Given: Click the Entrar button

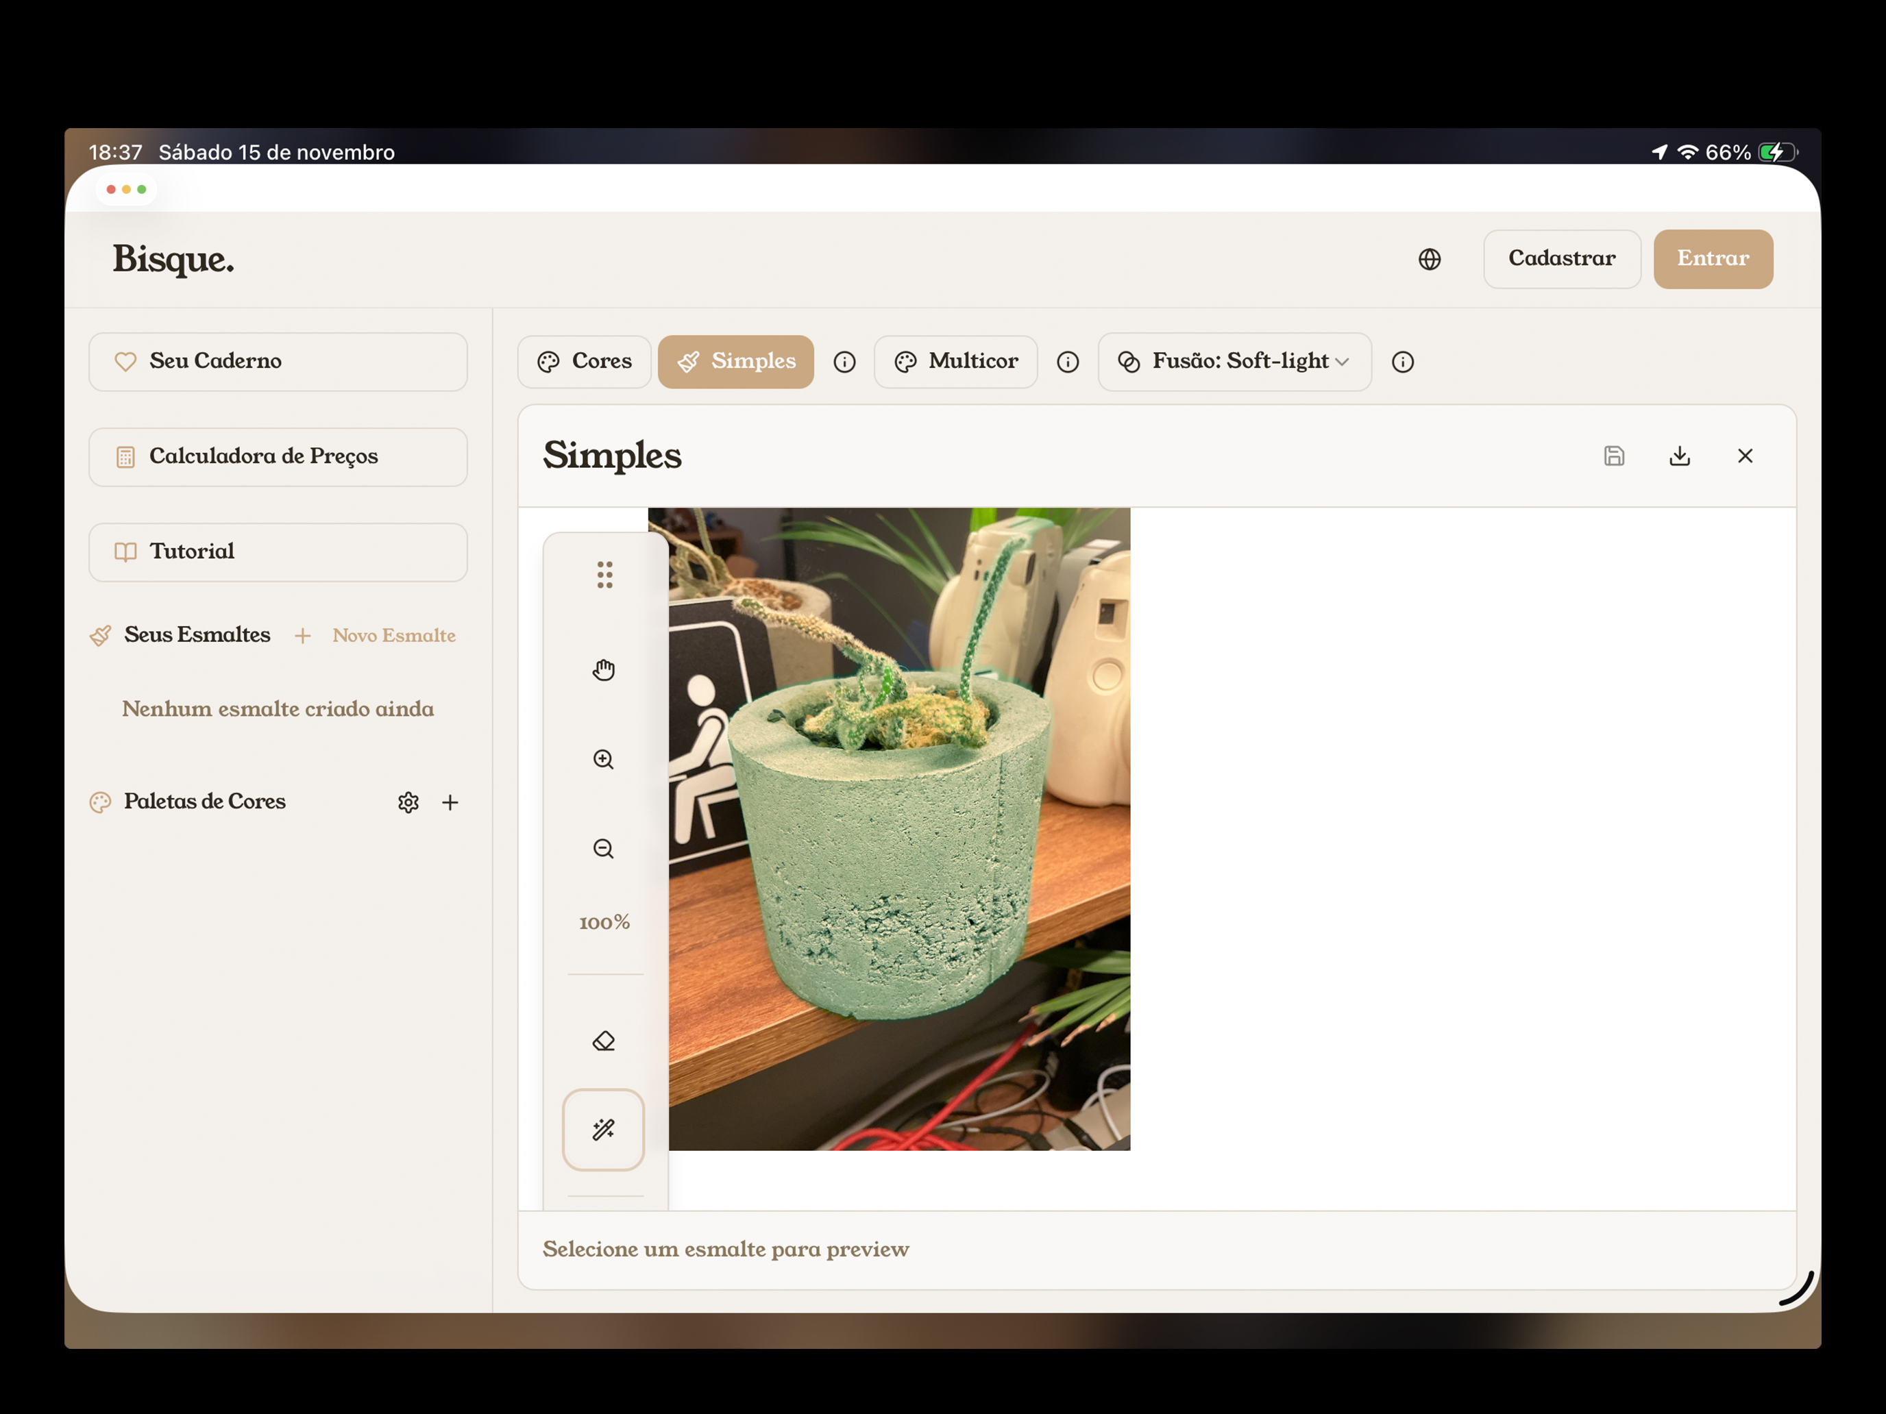Looking at the screenshot, I should click(1713, 259).
